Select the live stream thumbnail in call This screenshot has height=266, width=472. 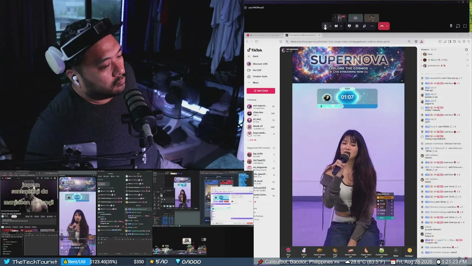(339, 18)
